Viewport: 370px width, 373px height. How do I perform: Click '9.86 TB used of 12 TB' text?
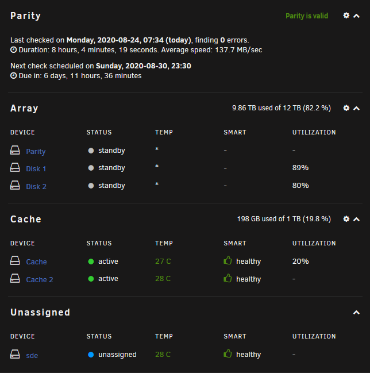267,108
